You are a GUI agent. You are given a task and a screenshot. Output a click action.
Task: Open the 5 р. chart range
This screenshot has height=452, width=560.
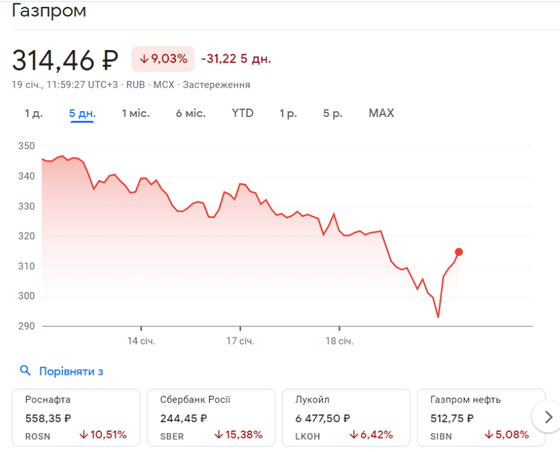[x=332, y=114]
